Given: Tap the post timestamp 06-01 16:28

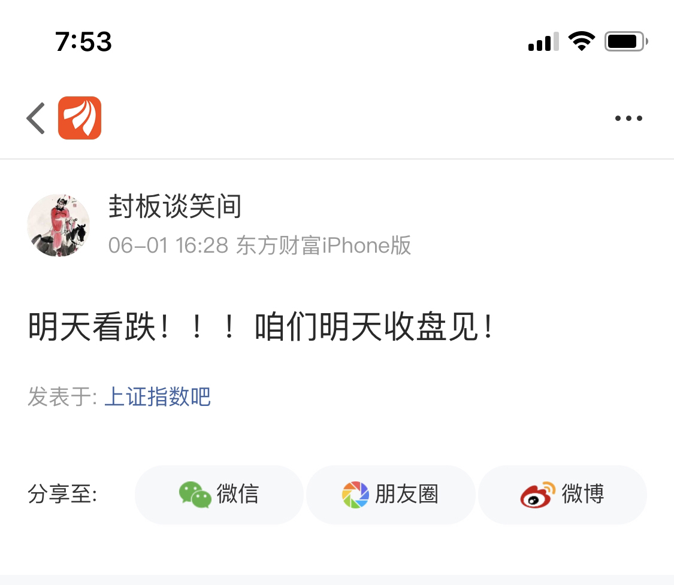Looking at the screenshot, I should pyautogui.click(x=168, y=245).
